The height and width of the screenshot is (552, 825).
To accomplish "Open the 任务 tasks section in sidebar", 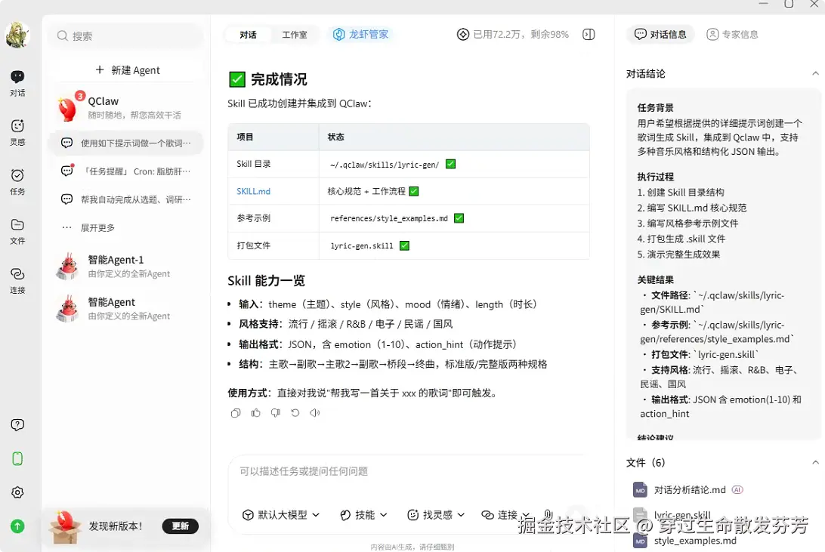I will click(x=17, y=176).
